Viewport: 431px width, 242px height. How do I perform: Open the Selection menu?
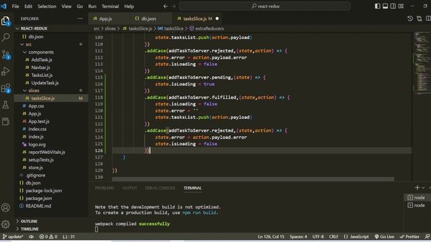pos(46,6)
